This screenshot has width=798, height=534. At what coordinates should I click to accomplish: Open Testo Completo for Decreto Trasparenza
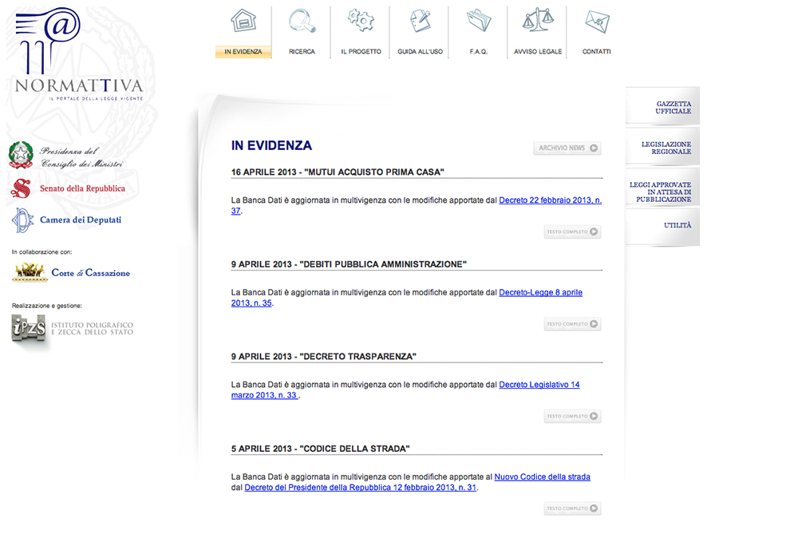pos(572,416)
